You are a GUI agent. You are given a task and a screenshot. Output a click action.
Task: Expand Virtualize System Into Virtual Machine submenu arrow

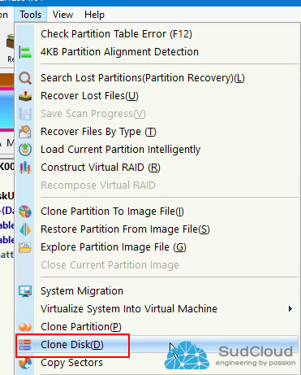tap(290, 309)
